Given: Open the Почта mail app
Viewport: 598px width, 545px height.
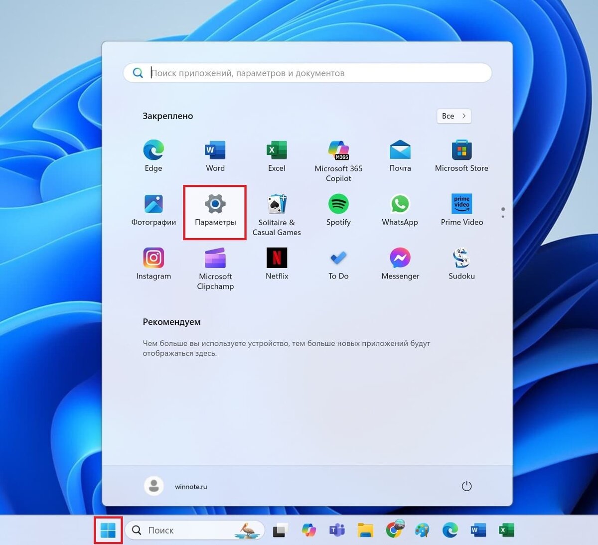Looking at the screenshot, I should 400,156.
